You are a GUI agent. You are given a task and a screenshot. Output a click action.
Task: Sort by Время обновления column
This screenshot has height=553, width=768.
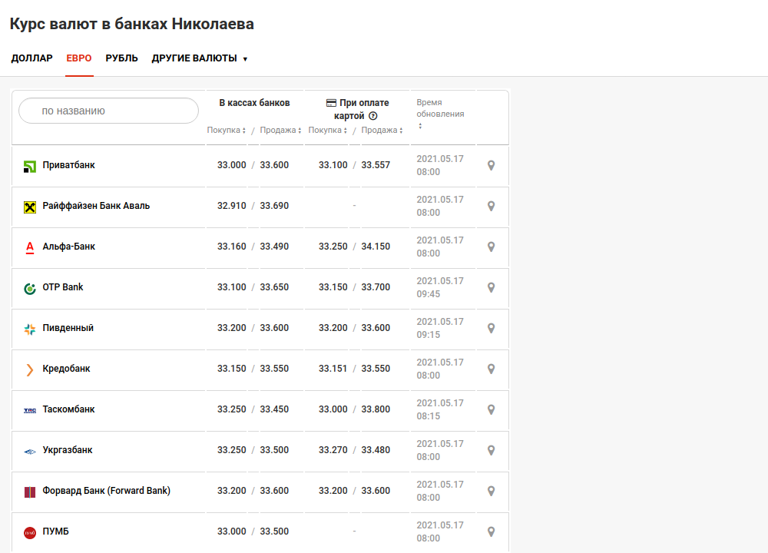coord(440,114)
